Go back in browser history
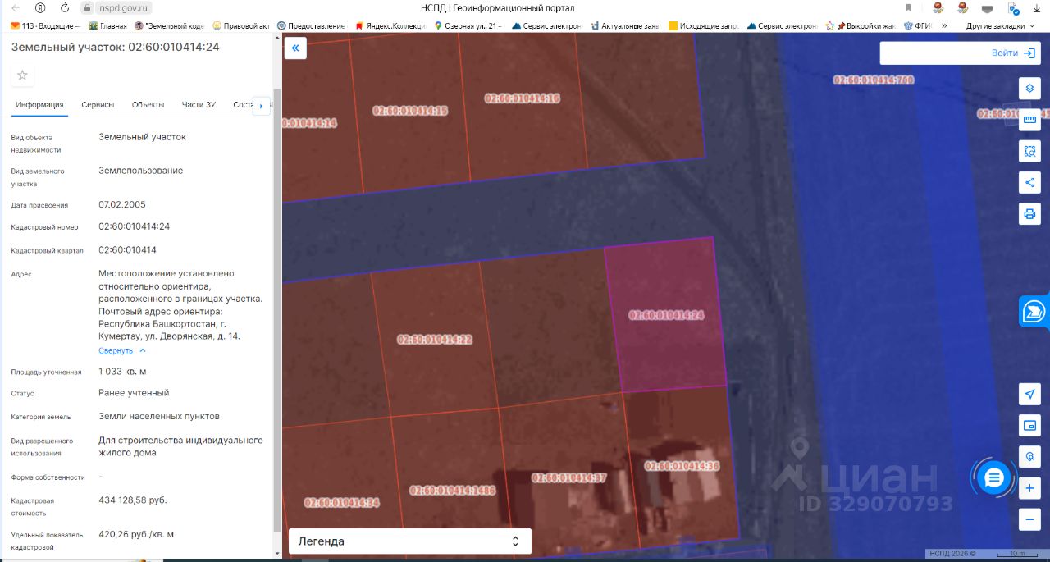Screen dimensions: 1050x562 (x=16, y=7)
